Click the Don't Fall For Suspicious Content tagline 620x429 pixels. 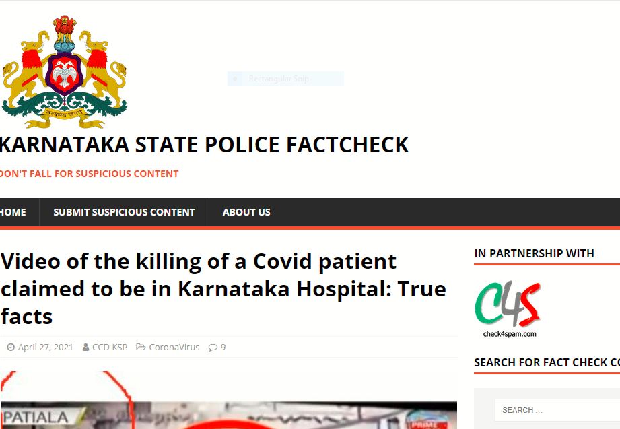click(89, 174)
